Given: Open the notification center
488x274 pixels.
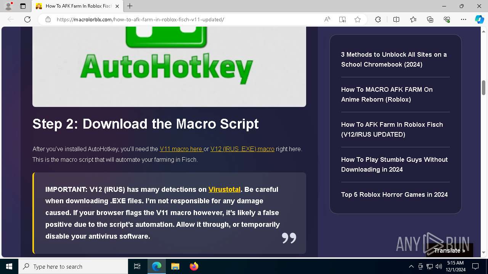Looking at the screenshot, I should 475,266.
